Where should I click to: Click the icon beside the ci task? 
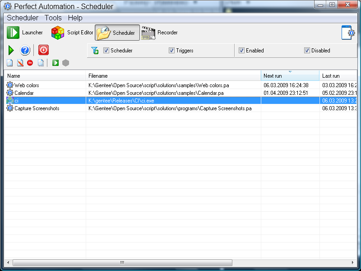(x=10, y=100)
